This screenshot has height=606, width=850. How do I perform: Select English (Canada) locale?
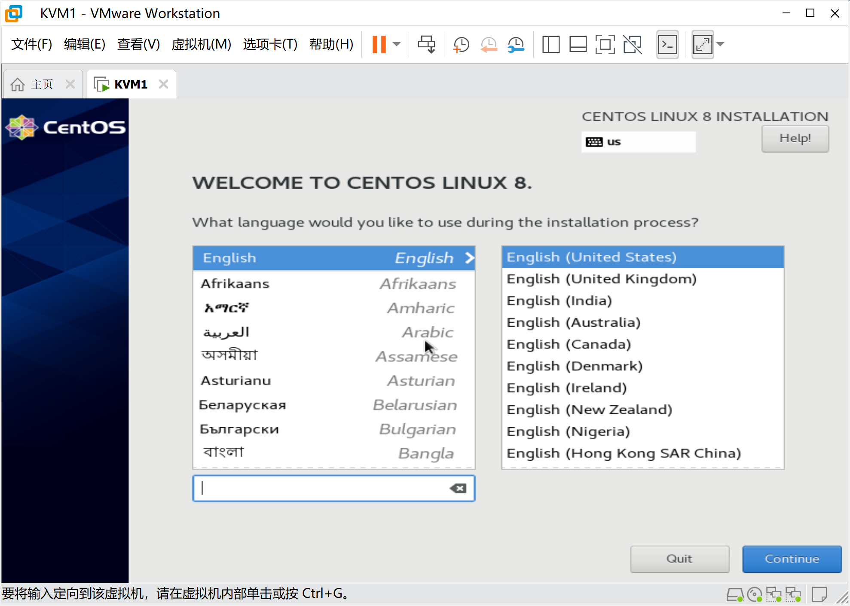pos(642,344)
